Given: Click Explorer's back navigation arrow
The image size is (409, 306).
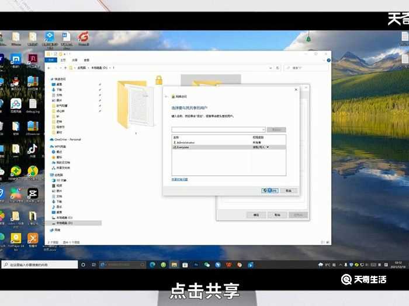Looking at the screenshot, I should tap(48, 69).
